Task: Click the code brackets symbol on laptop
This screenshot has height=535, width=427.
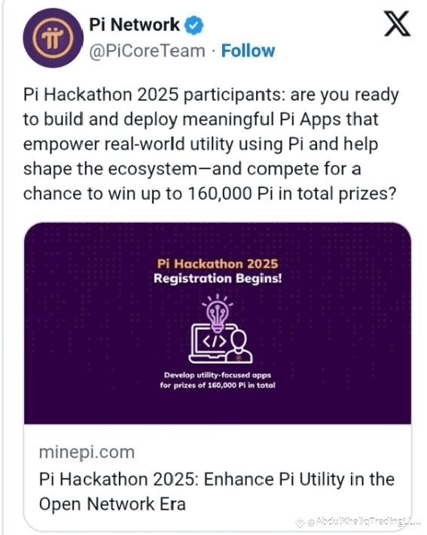Action: [215, 341]
